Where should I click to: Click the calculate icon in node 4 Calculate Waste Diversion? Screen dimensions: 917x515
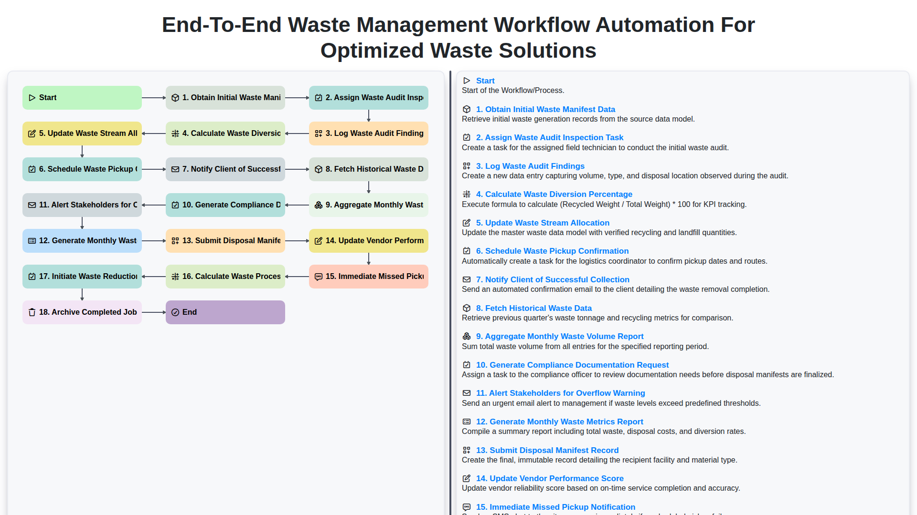pos(175,134)
